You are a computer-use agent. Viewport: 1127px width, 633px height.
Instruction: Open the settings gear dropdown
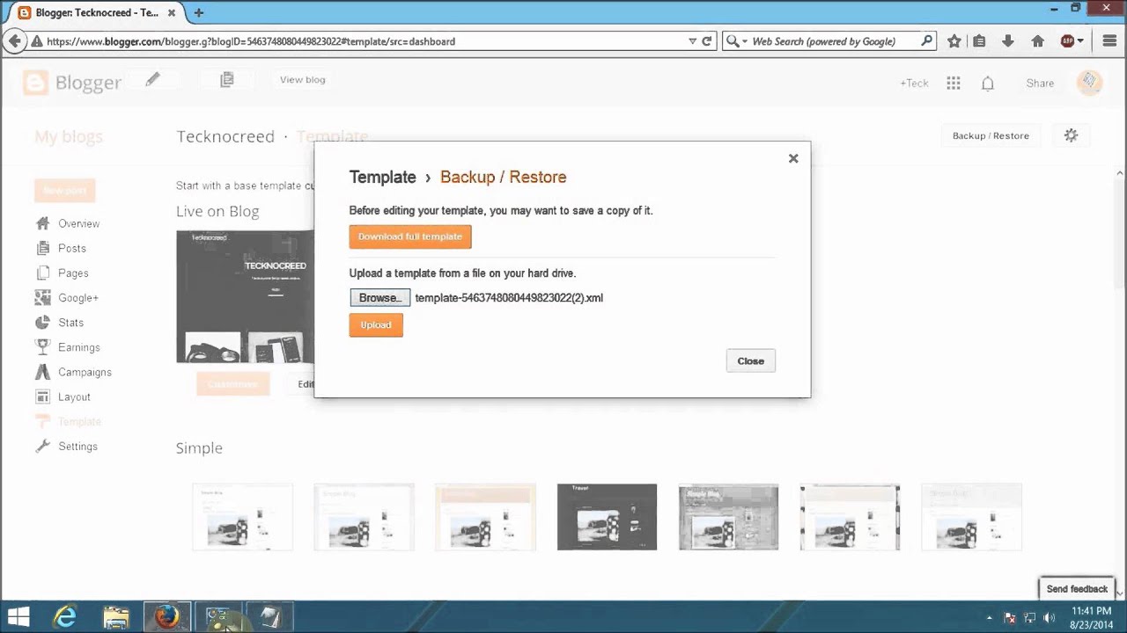click(x=1071, y=135)
